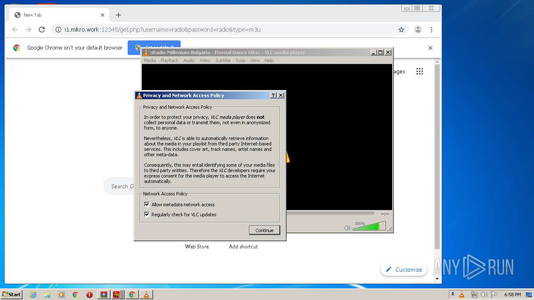Show hidden tray icons
Image resolution: width=534 pixels, height=300 pixels.
453,295
